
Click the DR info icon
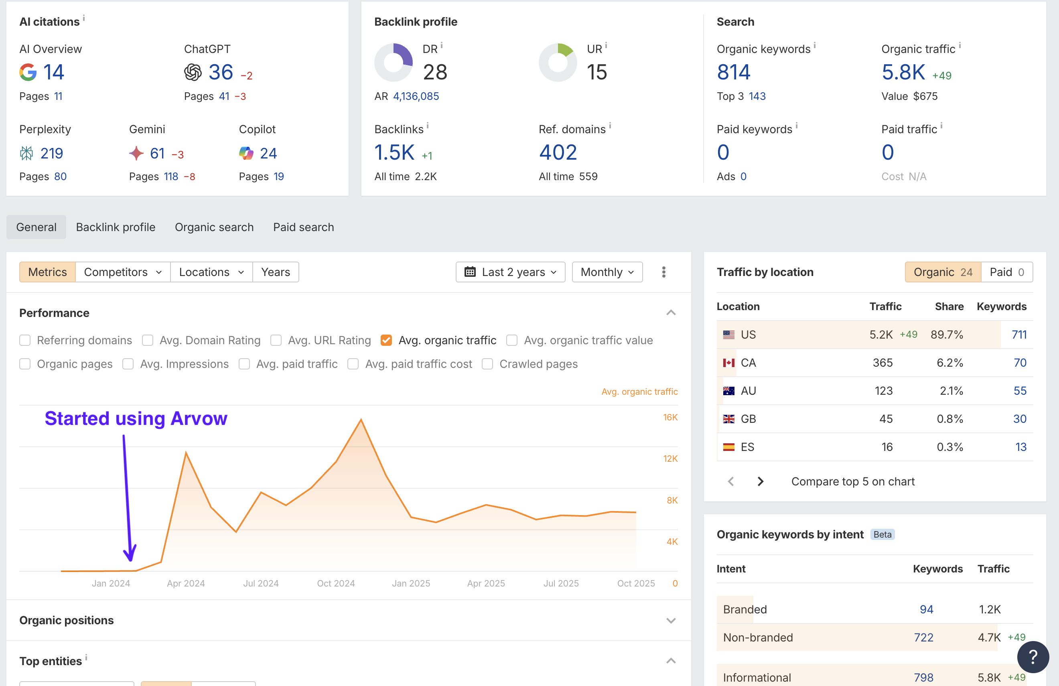pyautogui.click(x=441, y=45)
